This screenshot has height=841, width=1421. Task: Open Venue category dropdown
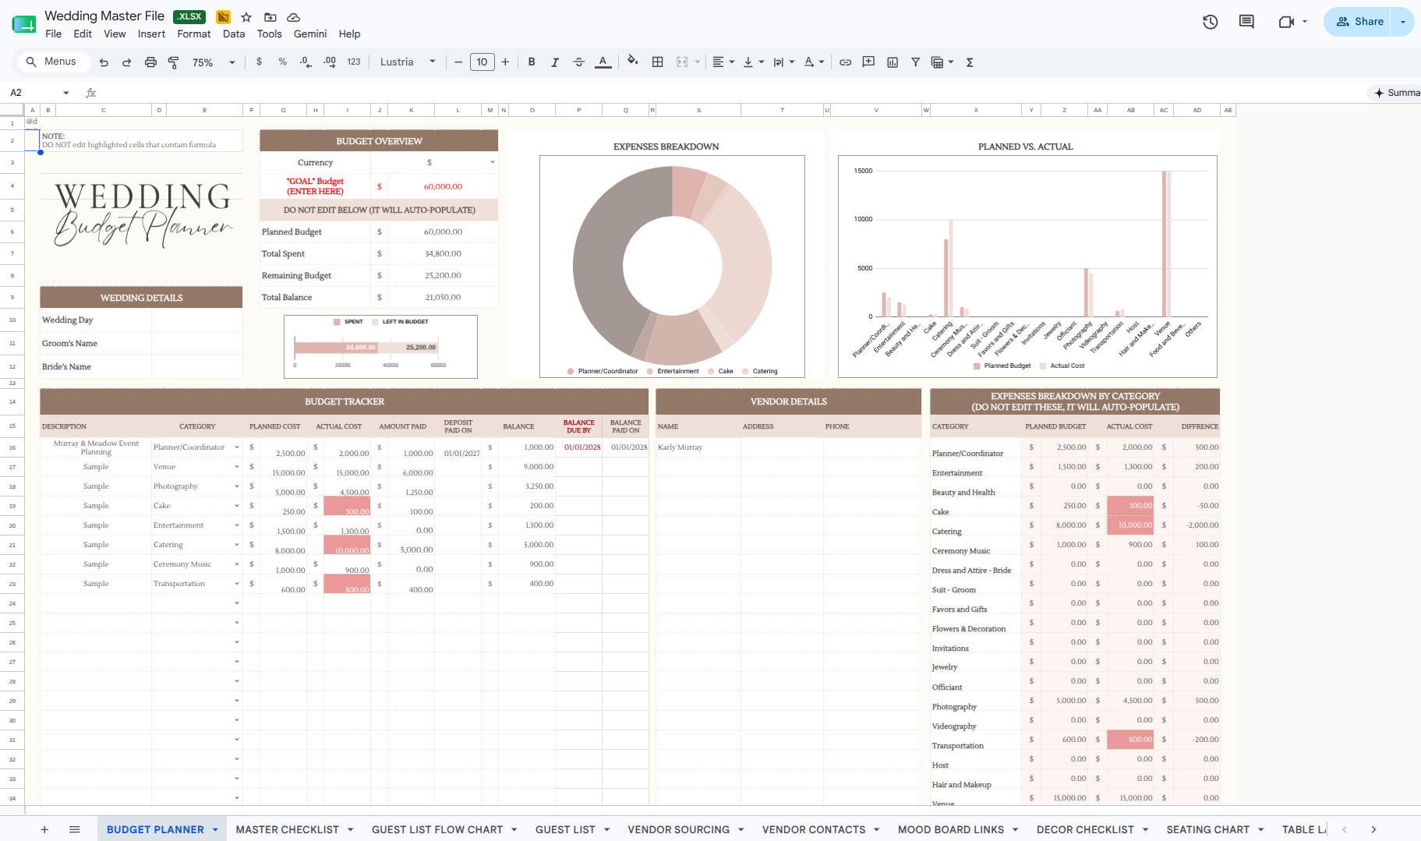[x=236, y=467]
